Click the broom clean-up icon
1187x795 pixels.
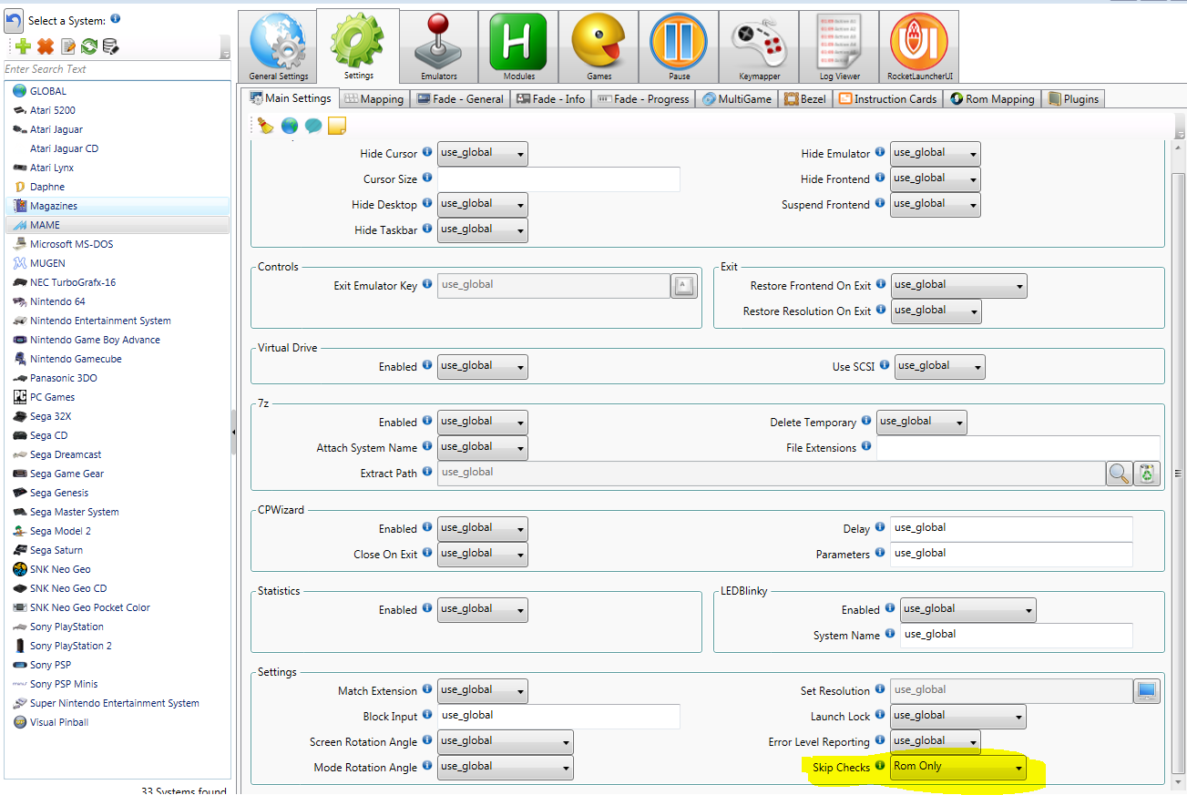coord(266,126)
